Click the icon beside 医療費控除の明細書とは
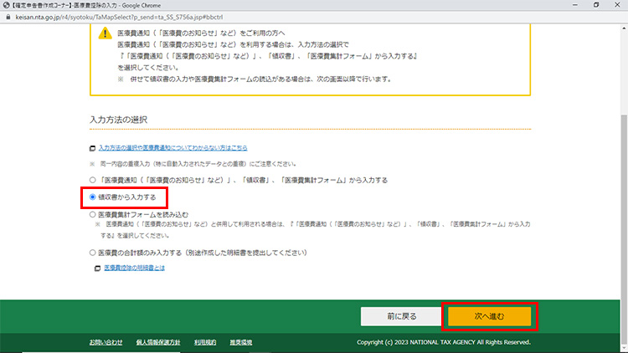628x353 pixels. tap(98, 268)
